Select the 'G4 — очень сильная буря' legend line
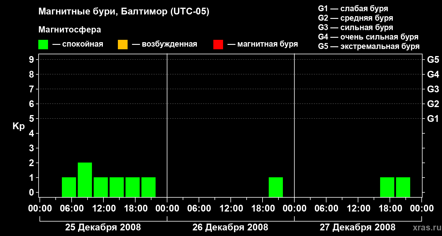The width and height of the screenshot is (442, 236). (x=368, y=37)
